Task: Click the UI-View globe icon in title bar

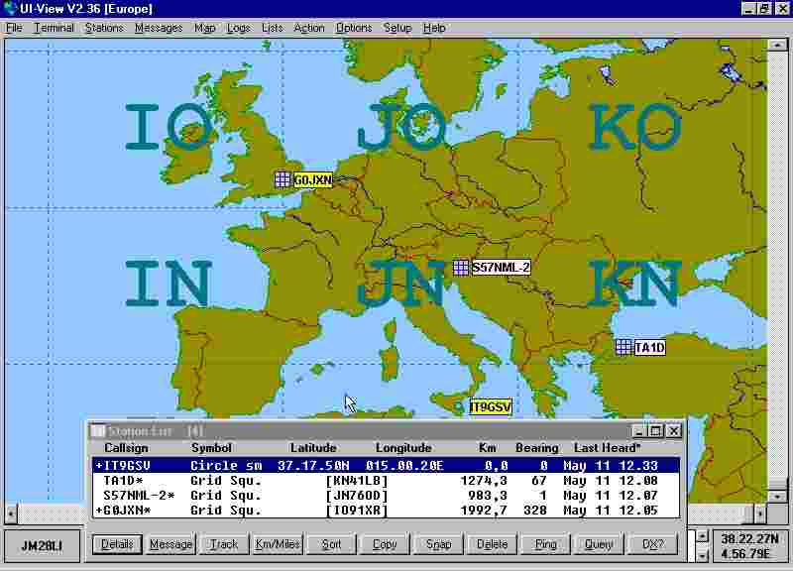Action: [10, 8]
